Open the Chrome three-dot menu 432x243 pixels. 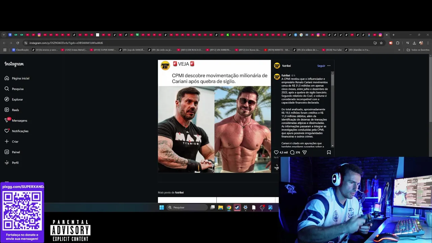tap(428, 43)
